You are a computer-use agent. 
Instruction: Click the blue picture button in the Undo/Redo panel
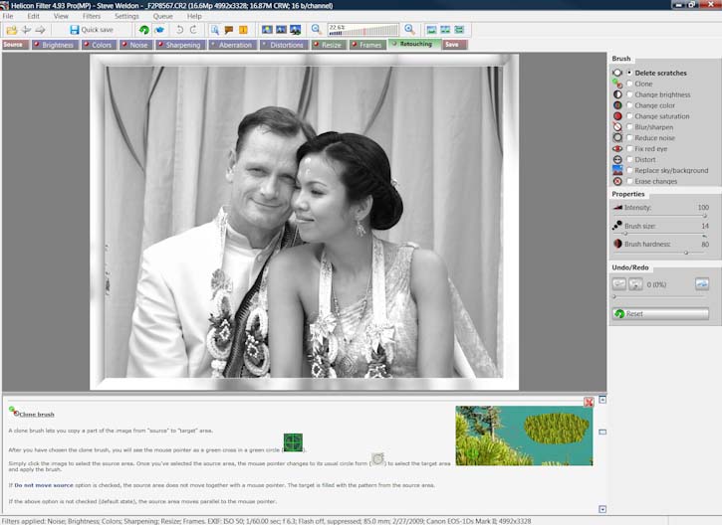(x=702, y=284)
